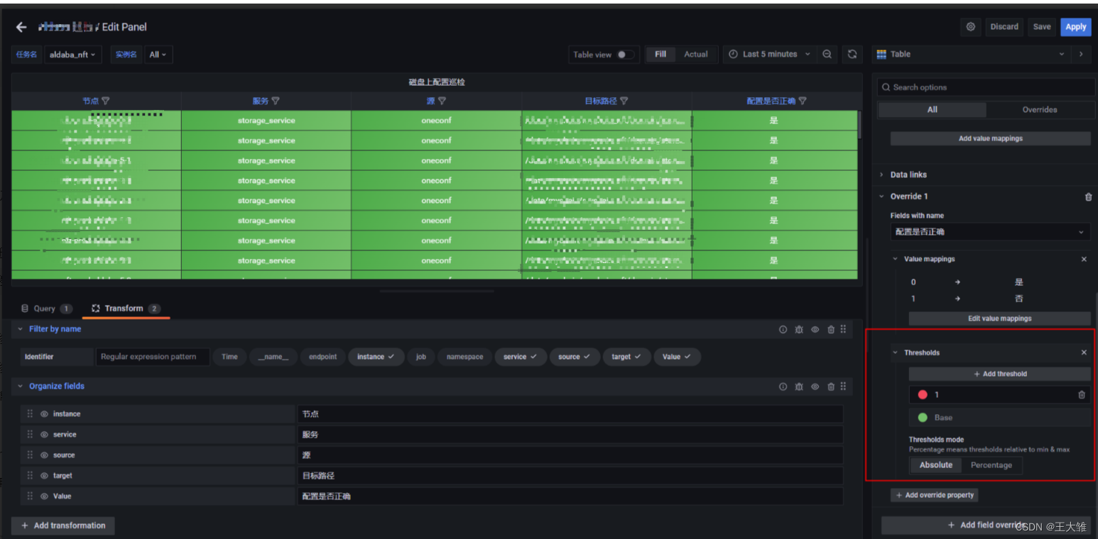Select Actual panel size
1098x539 pixels.
(x=696, y=55)
